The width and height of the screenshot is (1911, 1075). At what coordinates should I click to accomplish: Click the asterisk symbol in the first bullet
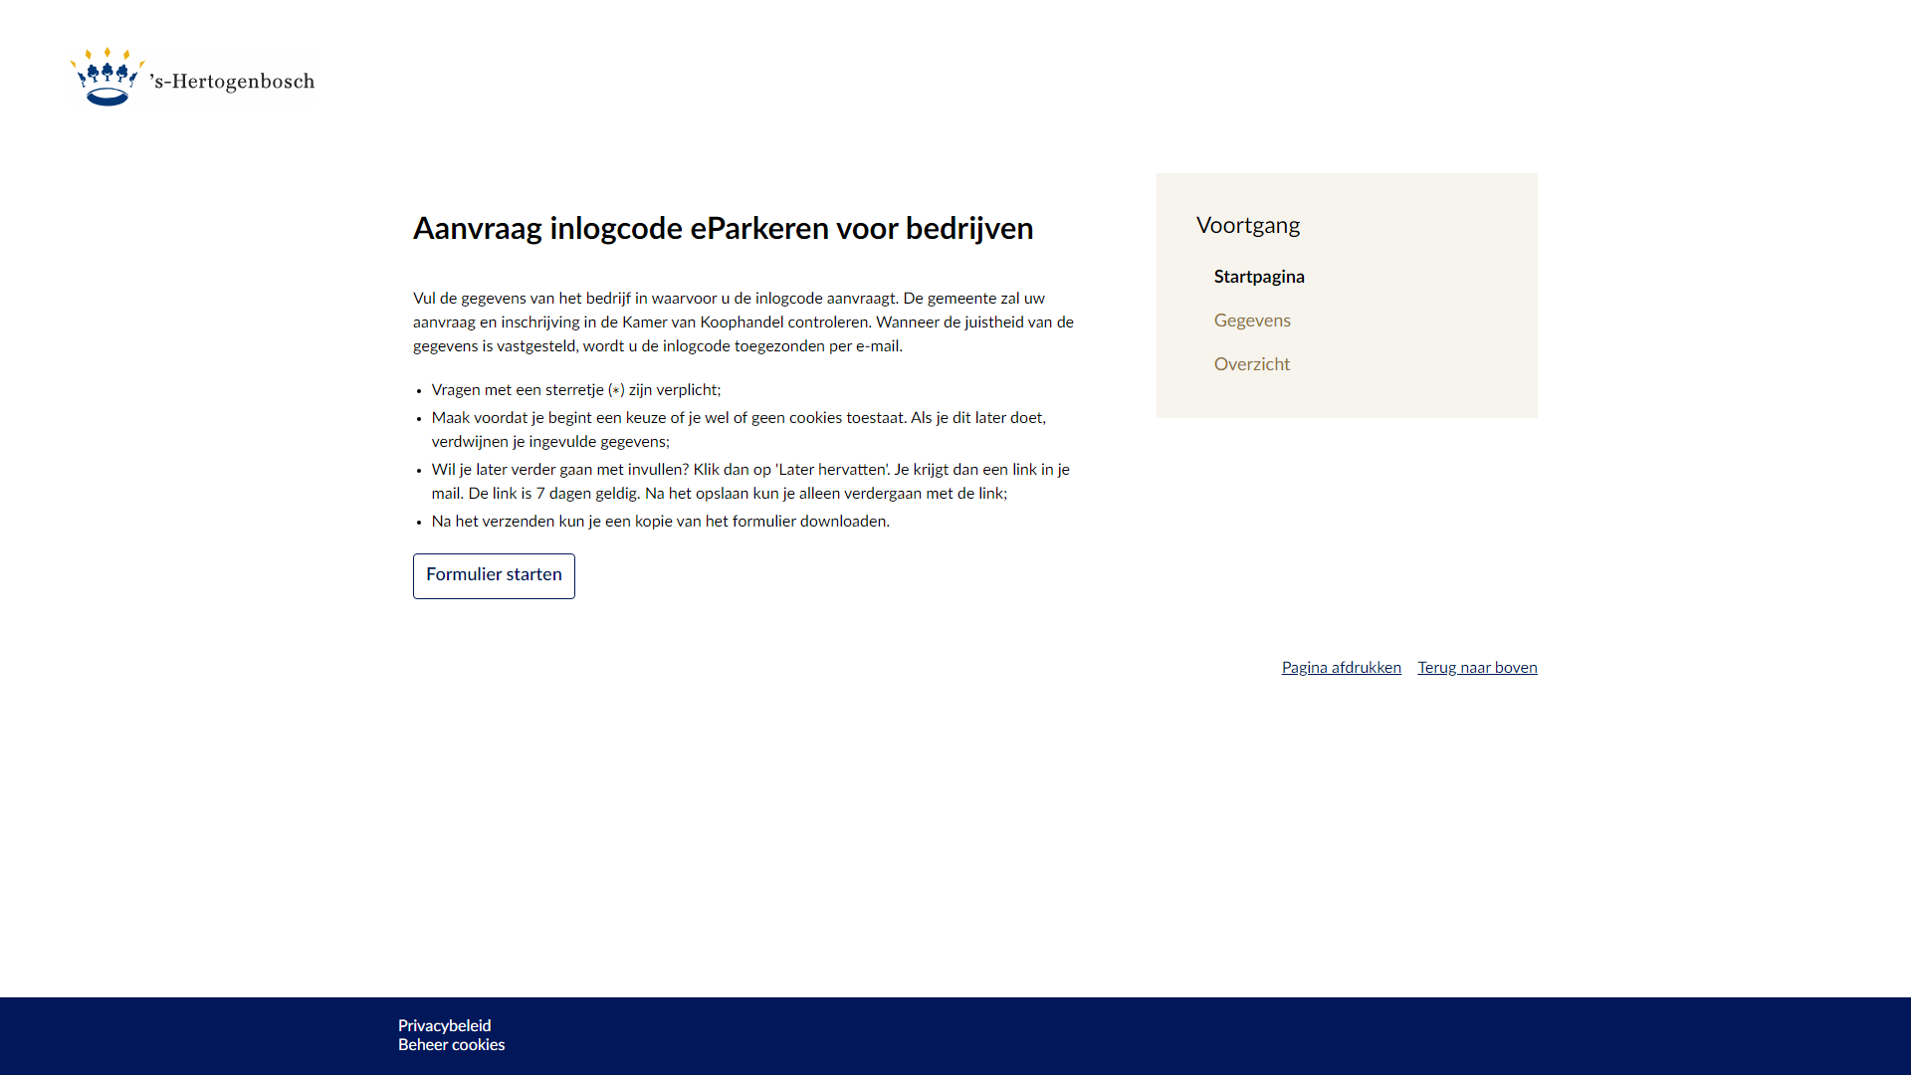[x=616, y=391]
